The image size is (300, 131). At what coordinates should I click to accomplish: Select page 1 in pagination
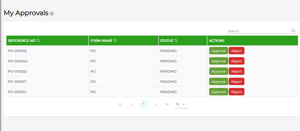pyautogui.click(x=144, y=104)
